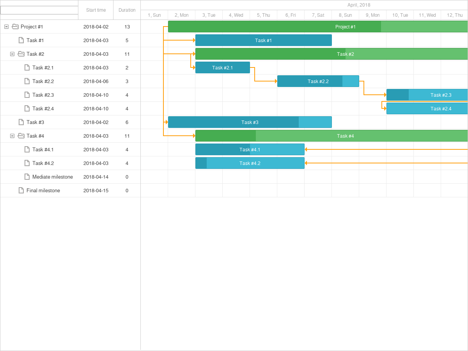Viewport: 468px width, 351px height.
Task: Select the Task #4.1 bar on the timeline
Action: (250, 149)
